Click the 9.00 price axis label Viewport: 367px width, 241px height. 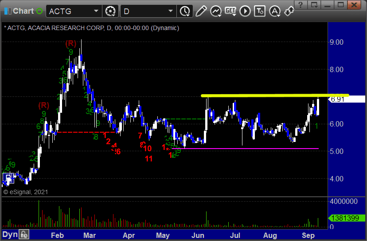tap(336, 42)
